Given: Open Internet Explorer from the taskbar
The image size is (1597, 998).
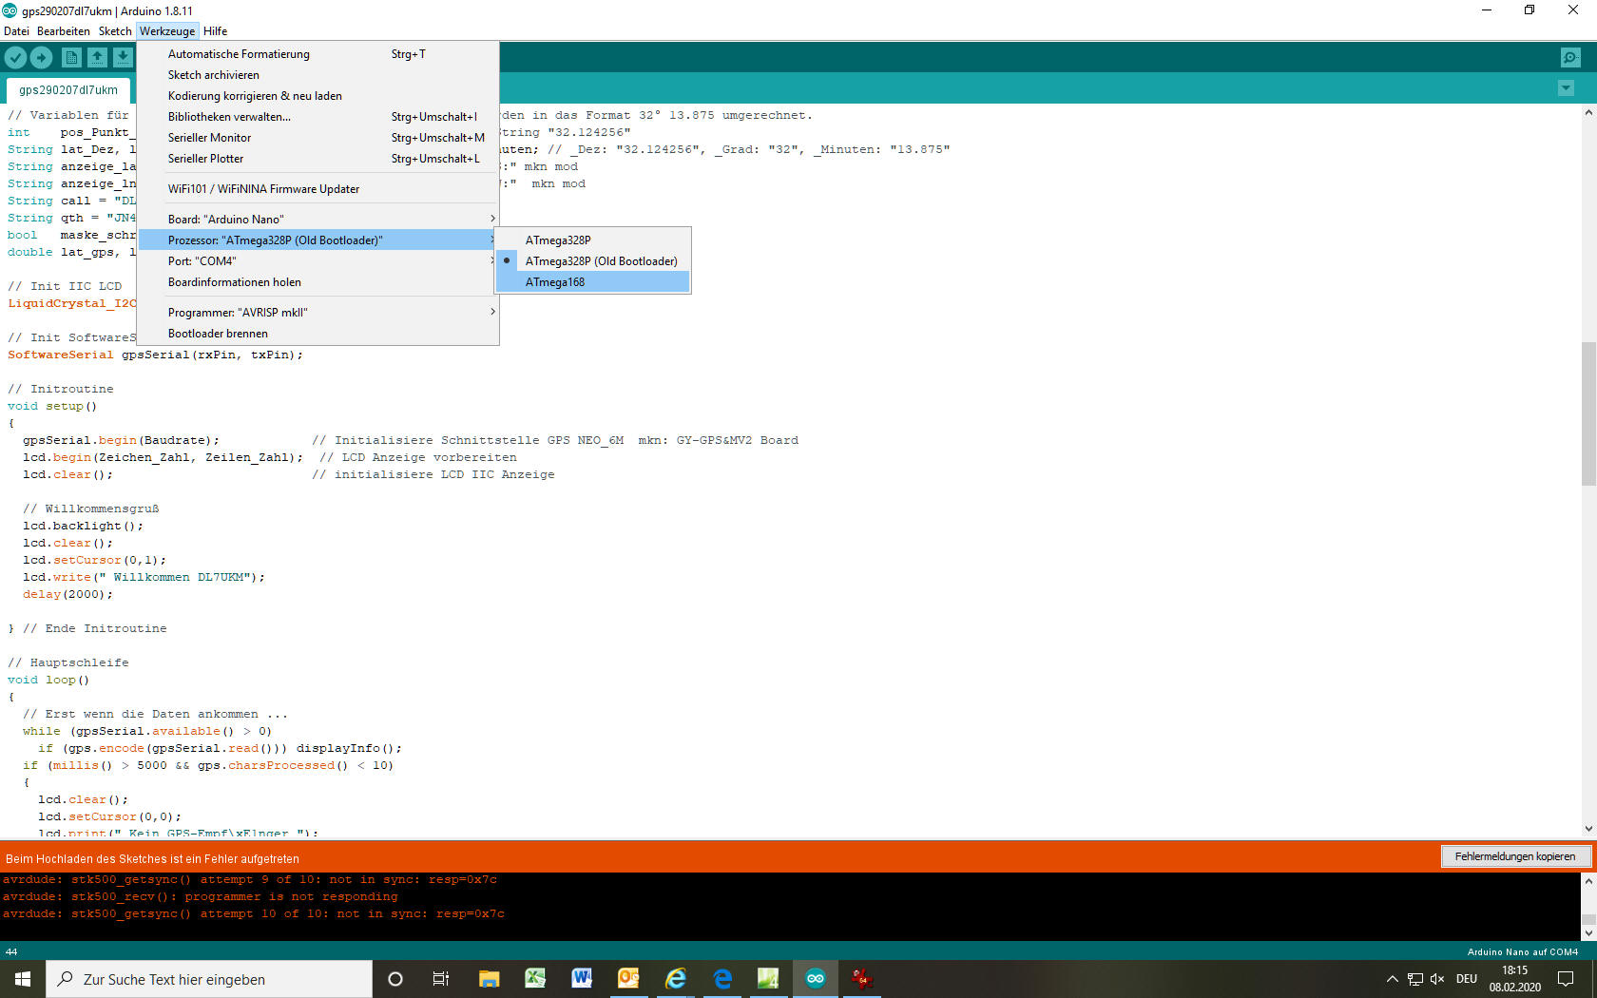Looking at the screenshot, I should click(x=676, y=979).
